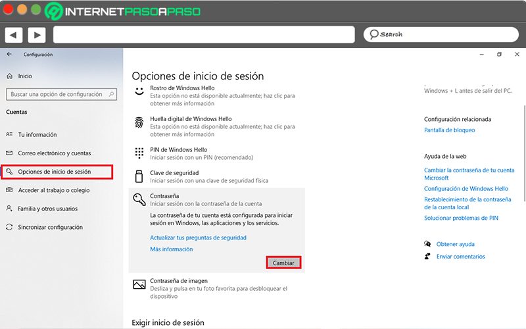Click the key icon for Opciones de inicio de sesión
The image size is (526, 329).
tap(9, 172)
